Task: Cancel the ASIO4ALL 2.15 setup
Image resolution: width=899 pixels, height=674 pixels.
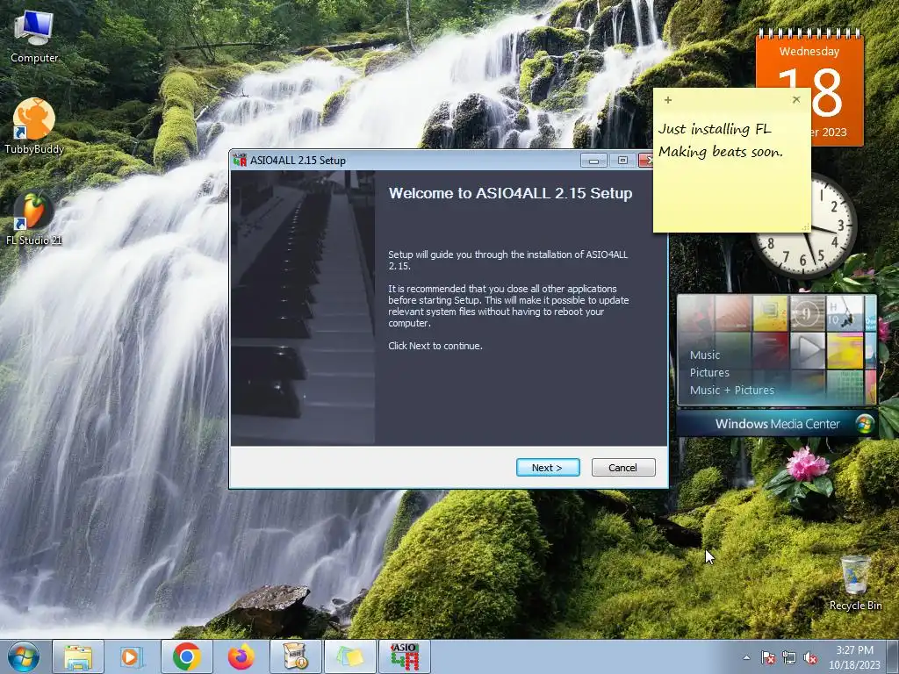Action: 622,468
